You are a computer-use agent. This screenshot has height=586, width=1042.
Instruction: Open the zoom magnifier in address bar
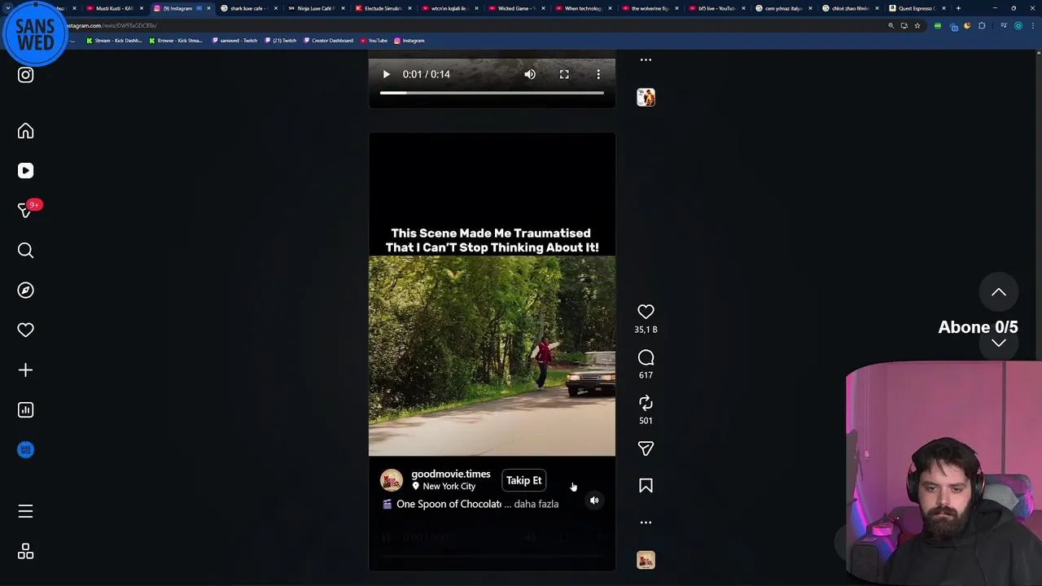[891, 26]
